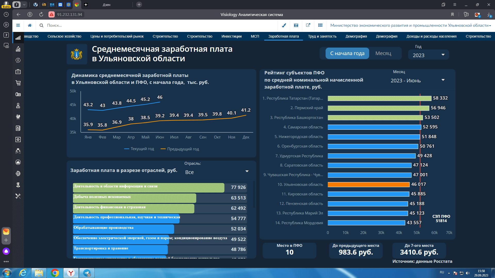This screenshot has width=495, height=278.
Task: Reload the page with refresh icon
Action: coord(41,14)
